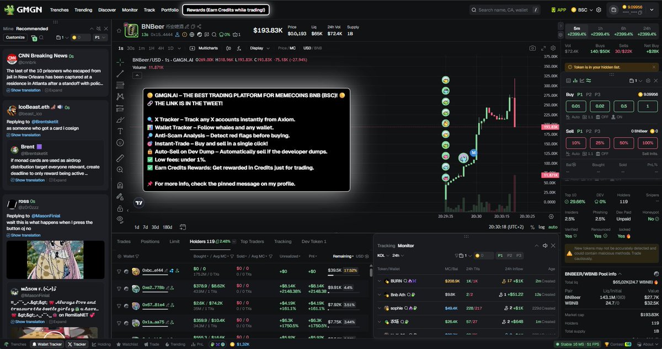Collapse the chart legend arrow
The height and width of the screenshot is (349, 662).
tap(136, 75)
